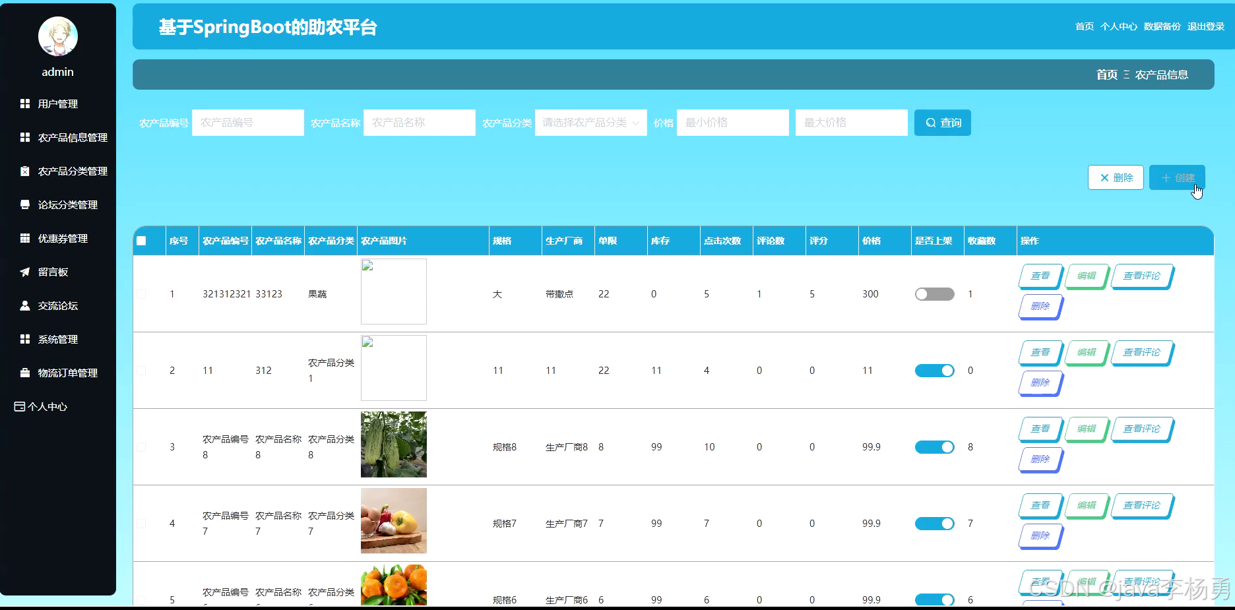Click 查看 button for row 1

click(x=1041, y=276)
